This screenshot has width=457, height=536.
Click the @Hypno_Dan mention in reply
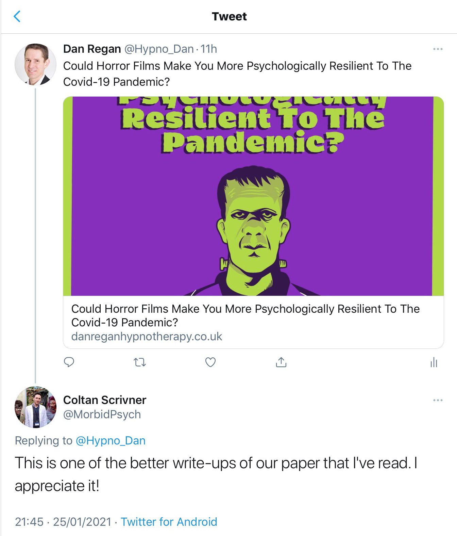pyautogui.click(x=111, y=440)
